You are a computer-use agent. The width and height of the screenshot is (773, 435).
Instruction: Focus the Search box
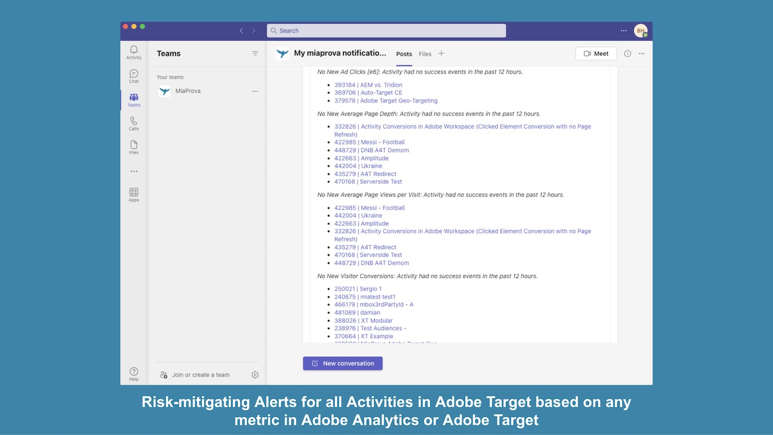(x=386, y=31)
